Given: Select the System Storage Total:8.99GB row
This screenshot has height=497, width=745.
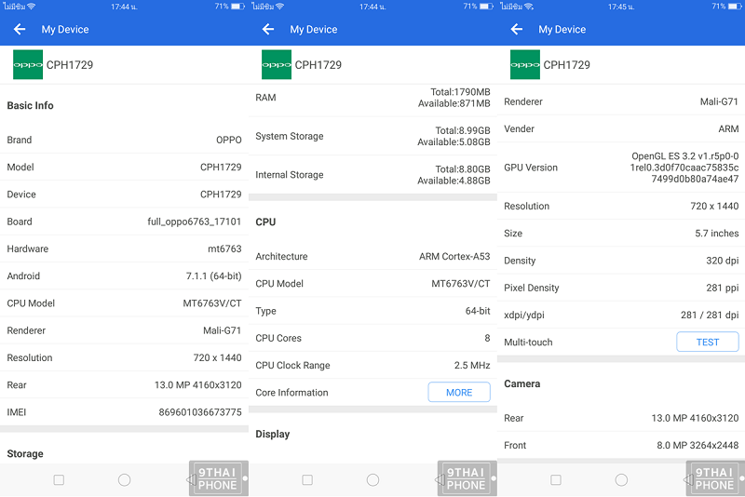Looking at the screenshot, I should pos(372,136).
